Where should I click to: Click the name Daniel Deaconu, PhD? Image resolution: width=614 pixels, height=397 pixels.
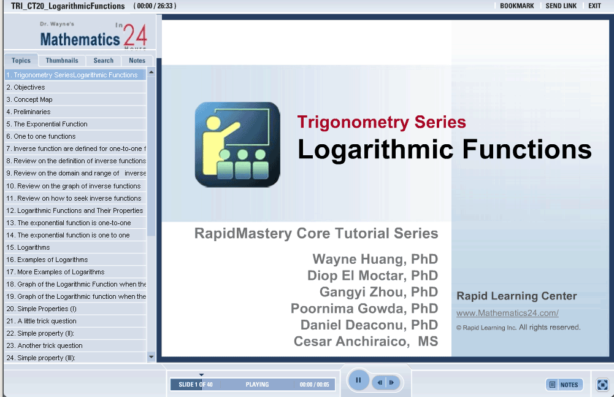pyautogui.click(x=369, y=325)
